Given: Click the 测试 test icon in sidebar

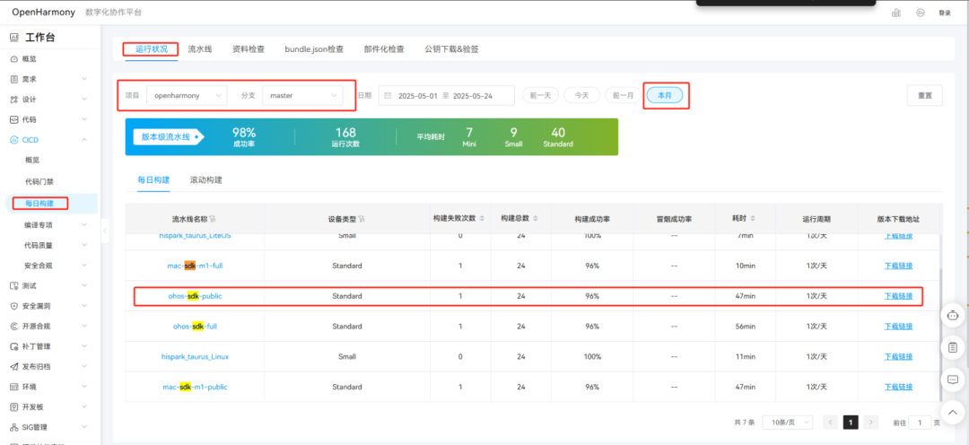Looking at the screenshot, I should [x=13, y=285].
